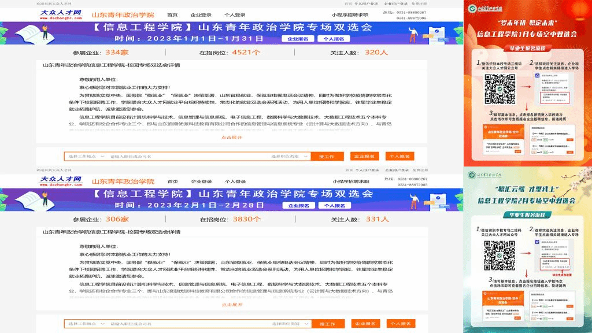Click 免费注册 in February page top strip
Image resolution: width=592 pixels, height=333 pixels.
point(420,171)
